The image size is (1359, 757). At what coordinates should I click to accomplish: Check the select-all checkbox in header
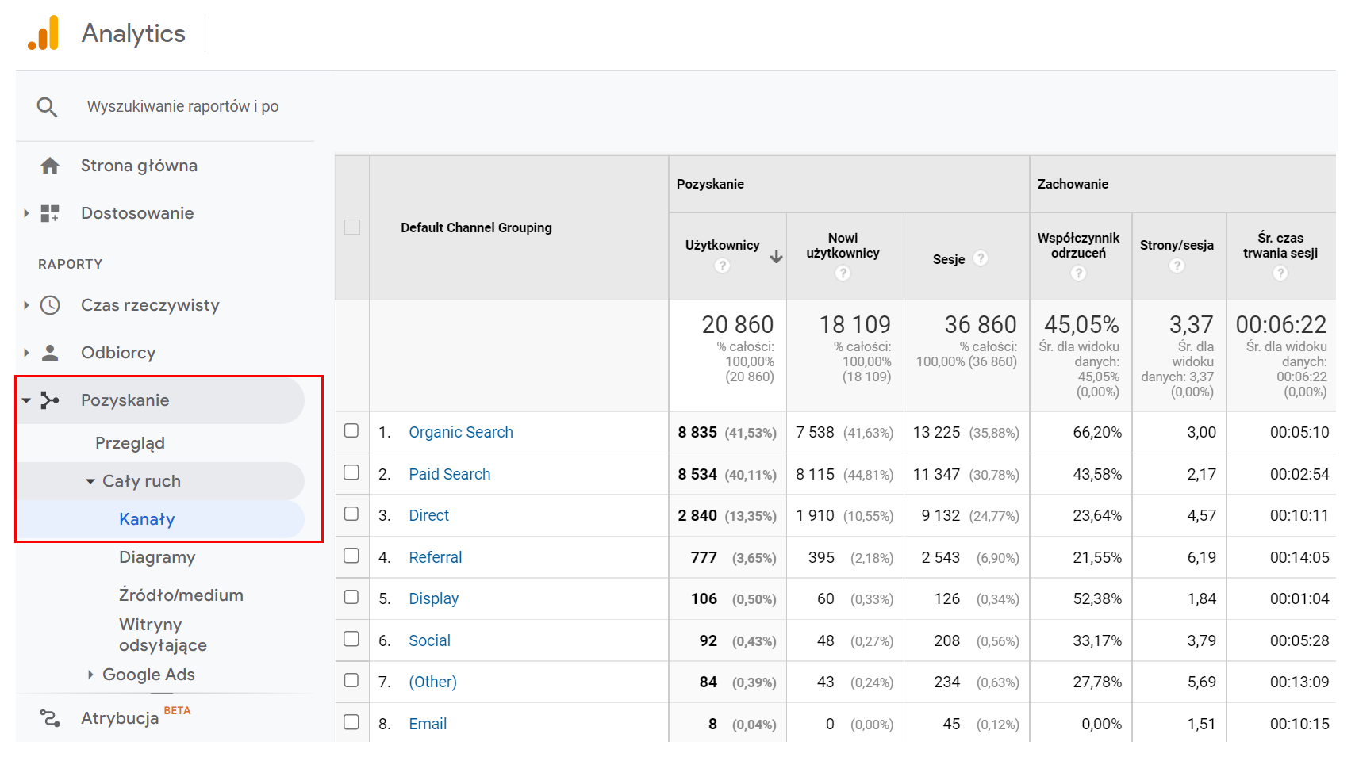coord(352,227)
